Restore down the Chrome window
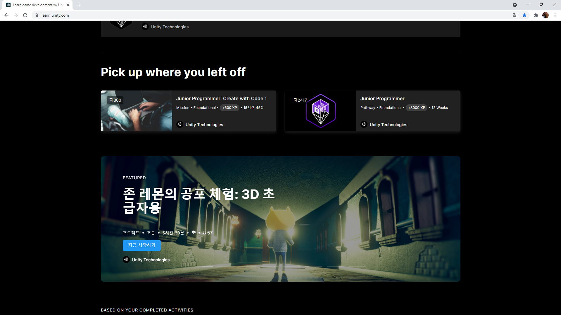 (x=541, y=4)
